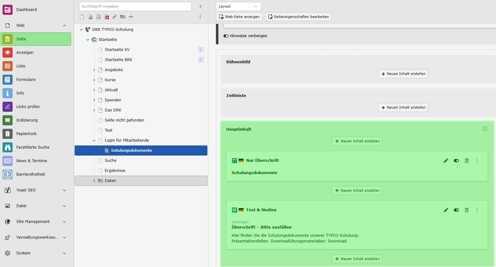Toggle visibility of Text & Medien element
The width and height of the screenshot is (496, 267).
(456, 210)
